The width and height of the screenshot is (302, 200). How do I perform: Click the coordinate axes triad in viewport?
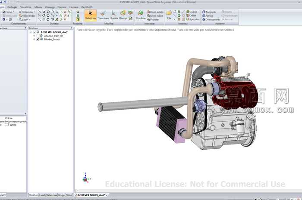tap(86, 178)
